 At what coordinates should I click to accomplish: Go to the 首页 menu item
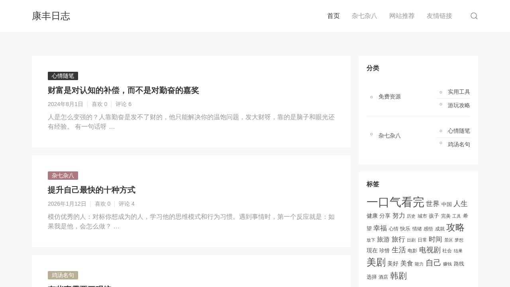(x=333, y=16)
